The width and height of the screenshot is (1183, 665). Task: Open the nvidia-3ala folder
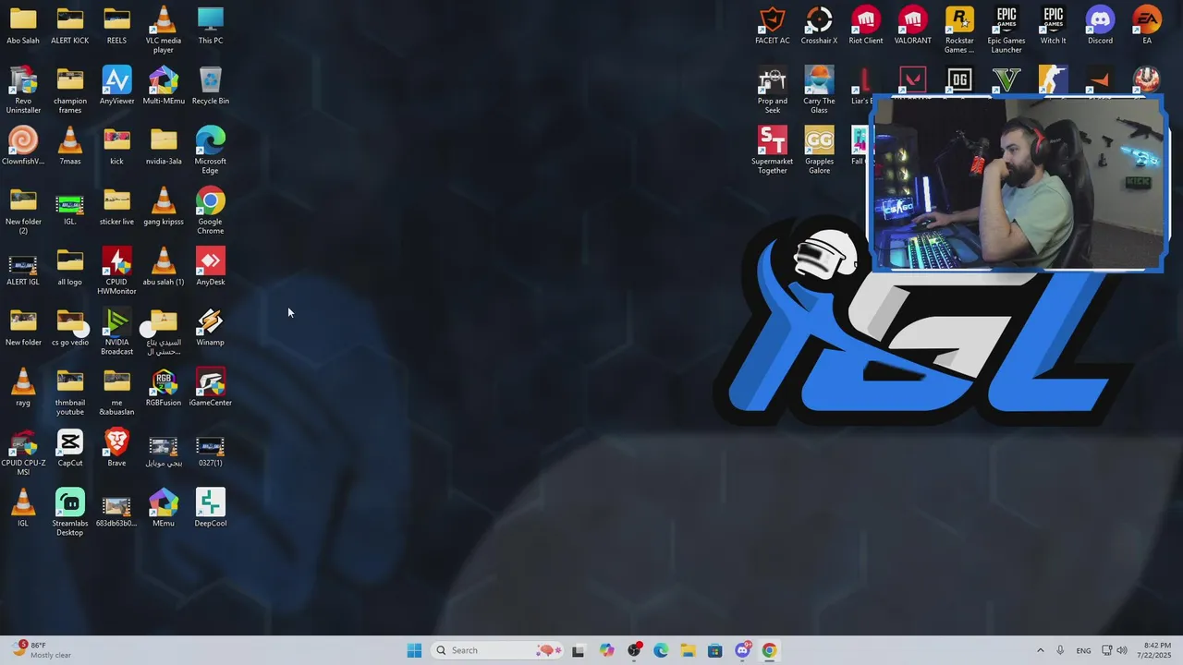(164, 146)
